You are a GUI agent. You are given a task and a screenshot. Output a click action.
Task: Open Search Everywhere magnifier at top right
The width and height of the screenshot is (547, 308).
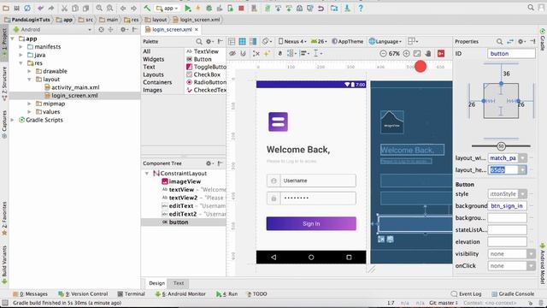pyautogui.click(x=531, y=8)
